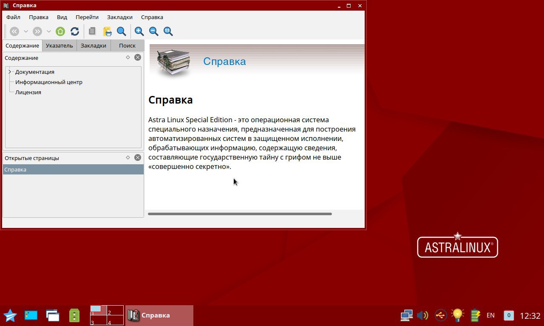The image size is (544, 326).
Task: Float the Открытые страницы panel
Action: [128, 157]
